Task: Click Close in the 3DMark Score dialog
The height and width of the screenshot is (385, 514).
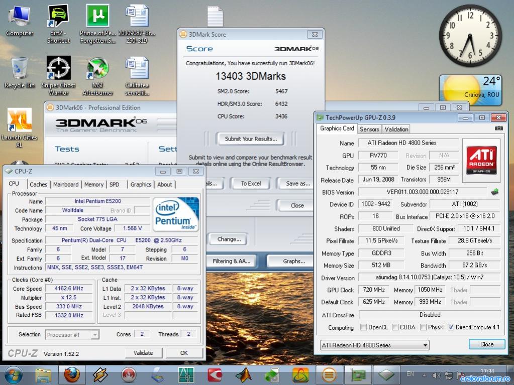Action: (x=295, y=205)
